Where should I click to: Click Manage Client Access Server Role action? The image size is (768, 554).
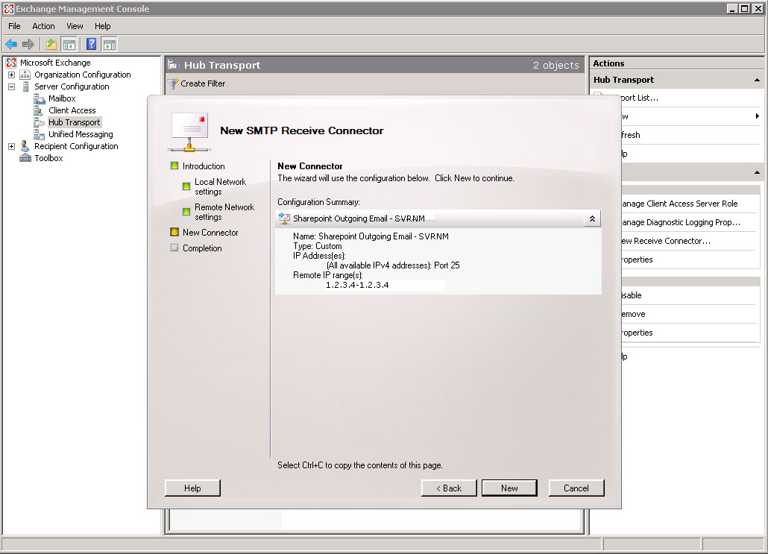tap(679, 204)
